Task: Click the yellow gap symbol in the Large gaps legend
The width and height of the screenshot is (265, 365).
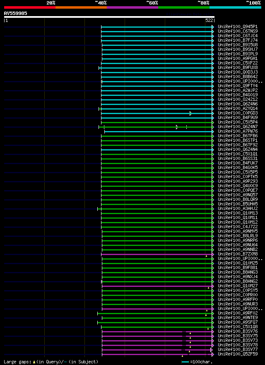Action: (34, 362)
